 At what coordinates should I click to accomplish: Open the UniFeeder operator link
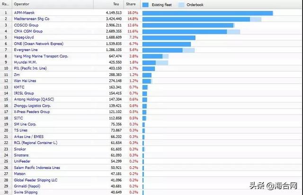click(x=22, y=161)
